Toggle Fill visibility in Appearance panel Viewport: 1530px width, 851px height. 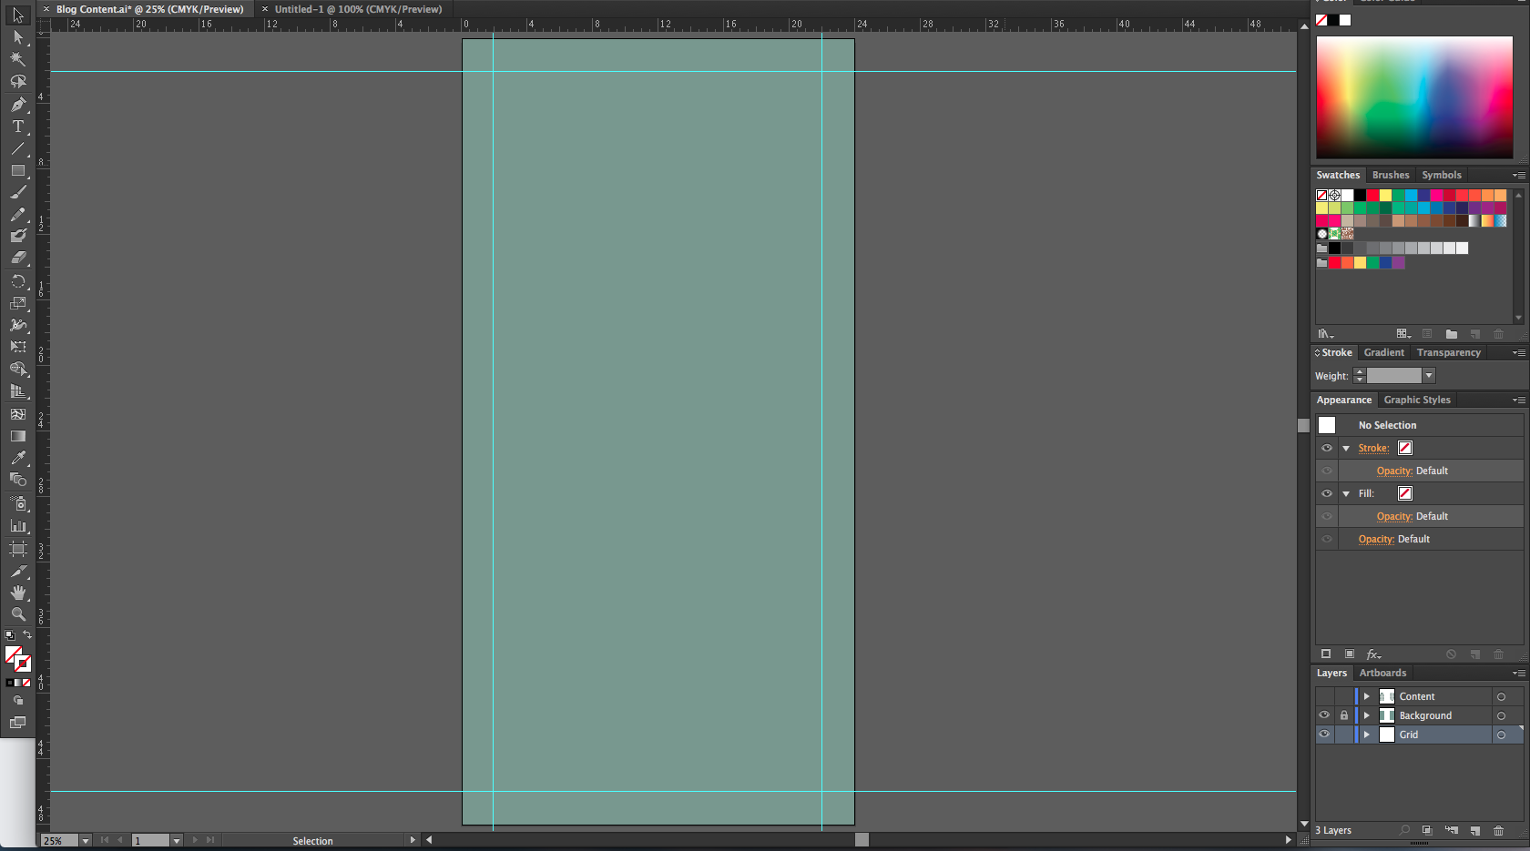click(1327, 493)
